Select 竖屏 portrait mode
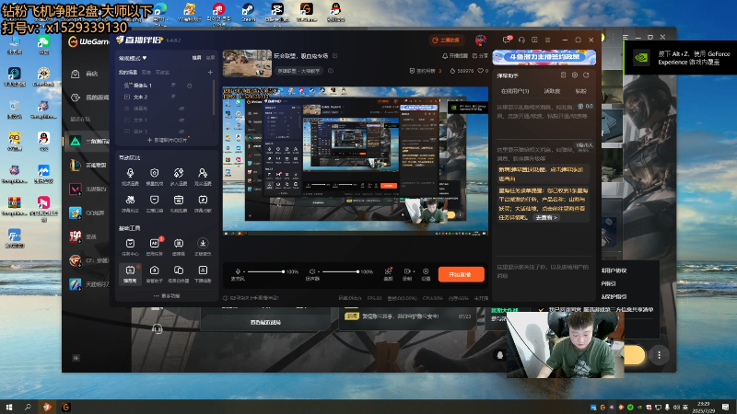 [210, 58]
